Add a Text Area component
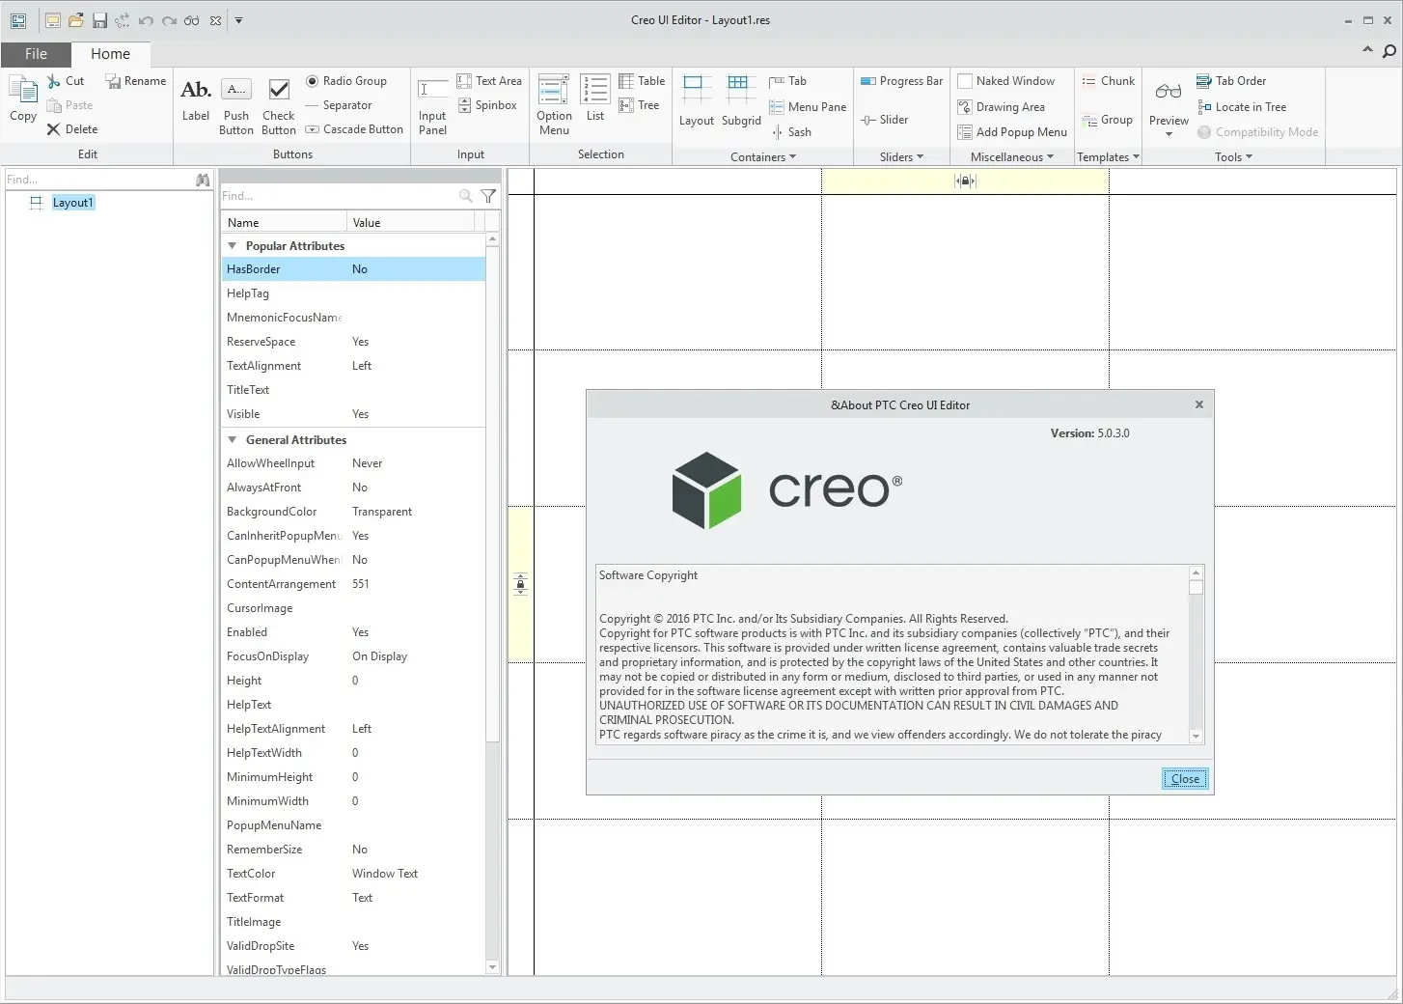 click(489, 81)
